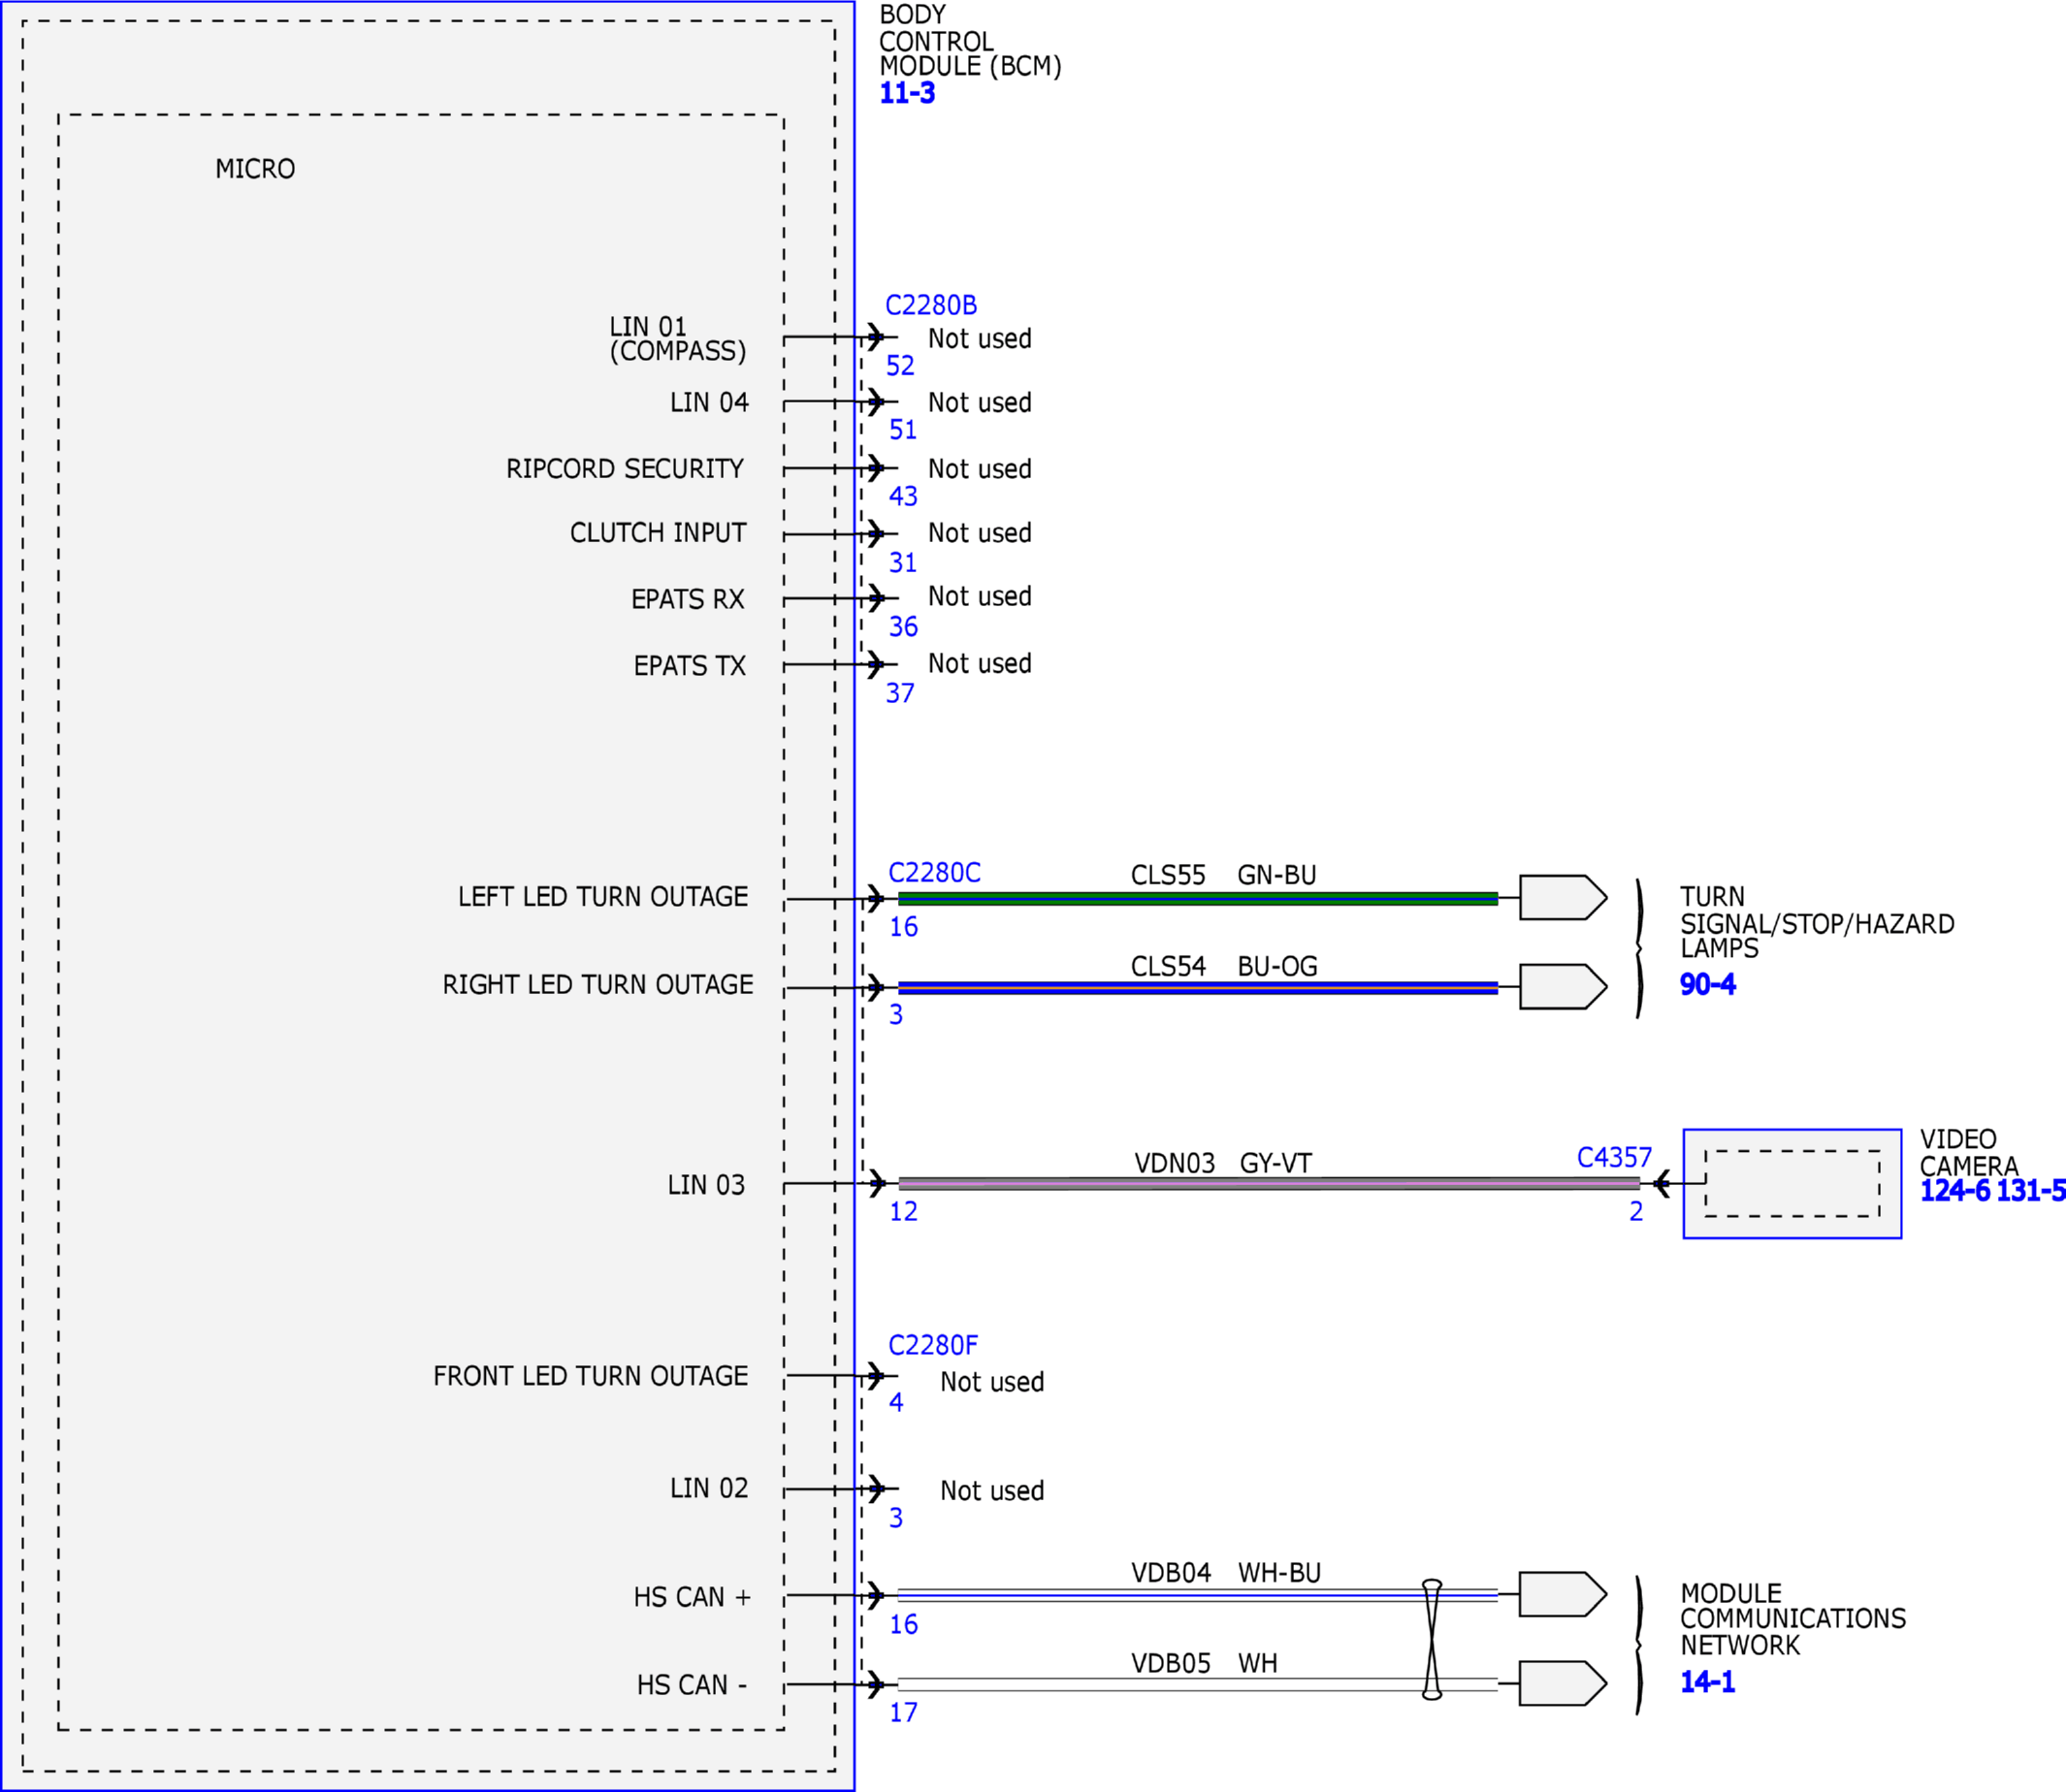The width and height of the screenshot is (2066, 1792).
Task: Click the LIN 02 signal label
Action: tap(709, 1488)
